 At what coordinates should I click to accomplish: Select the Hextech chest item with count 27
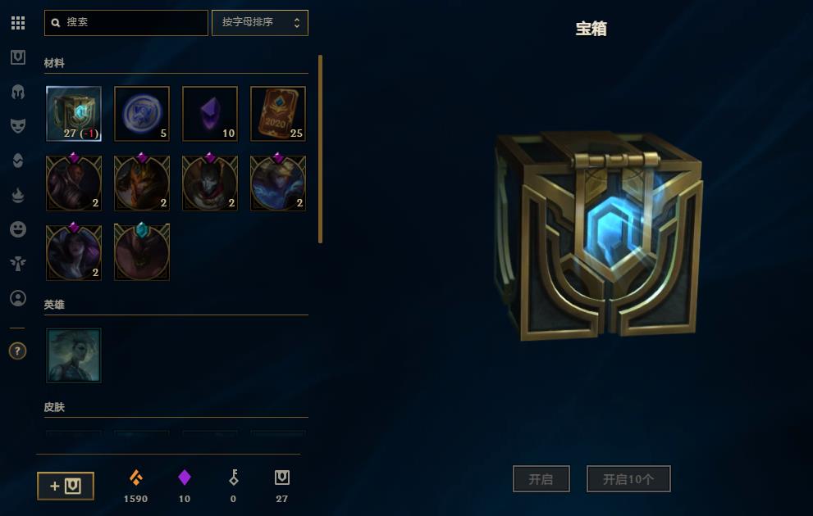coord(74,114)
